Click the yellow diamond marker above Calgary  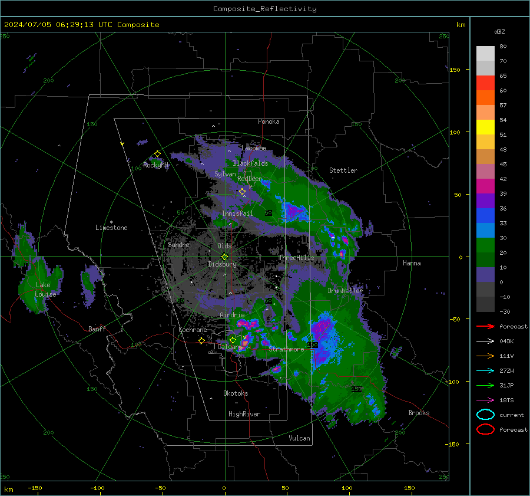(233, 340)
